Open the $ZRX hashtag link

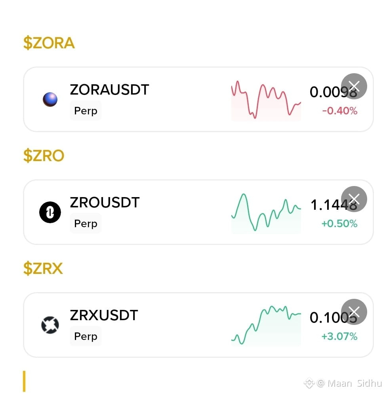tap(43, 268)
